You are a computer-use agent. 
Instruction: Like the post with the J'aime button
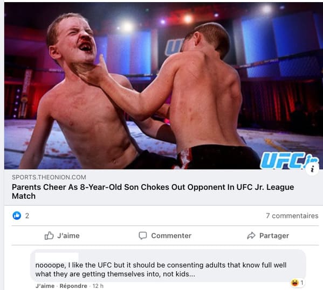(x=62, y=236)
